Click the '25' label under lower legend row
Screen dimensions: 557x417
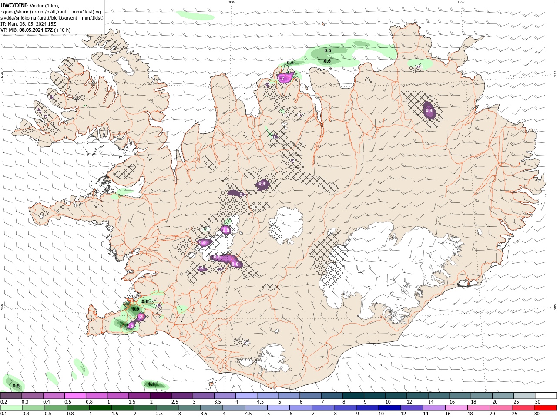[515, 414]
